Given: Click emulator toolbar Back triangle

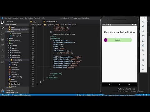Looking at the screenshot, I should (x=143, y=55).
